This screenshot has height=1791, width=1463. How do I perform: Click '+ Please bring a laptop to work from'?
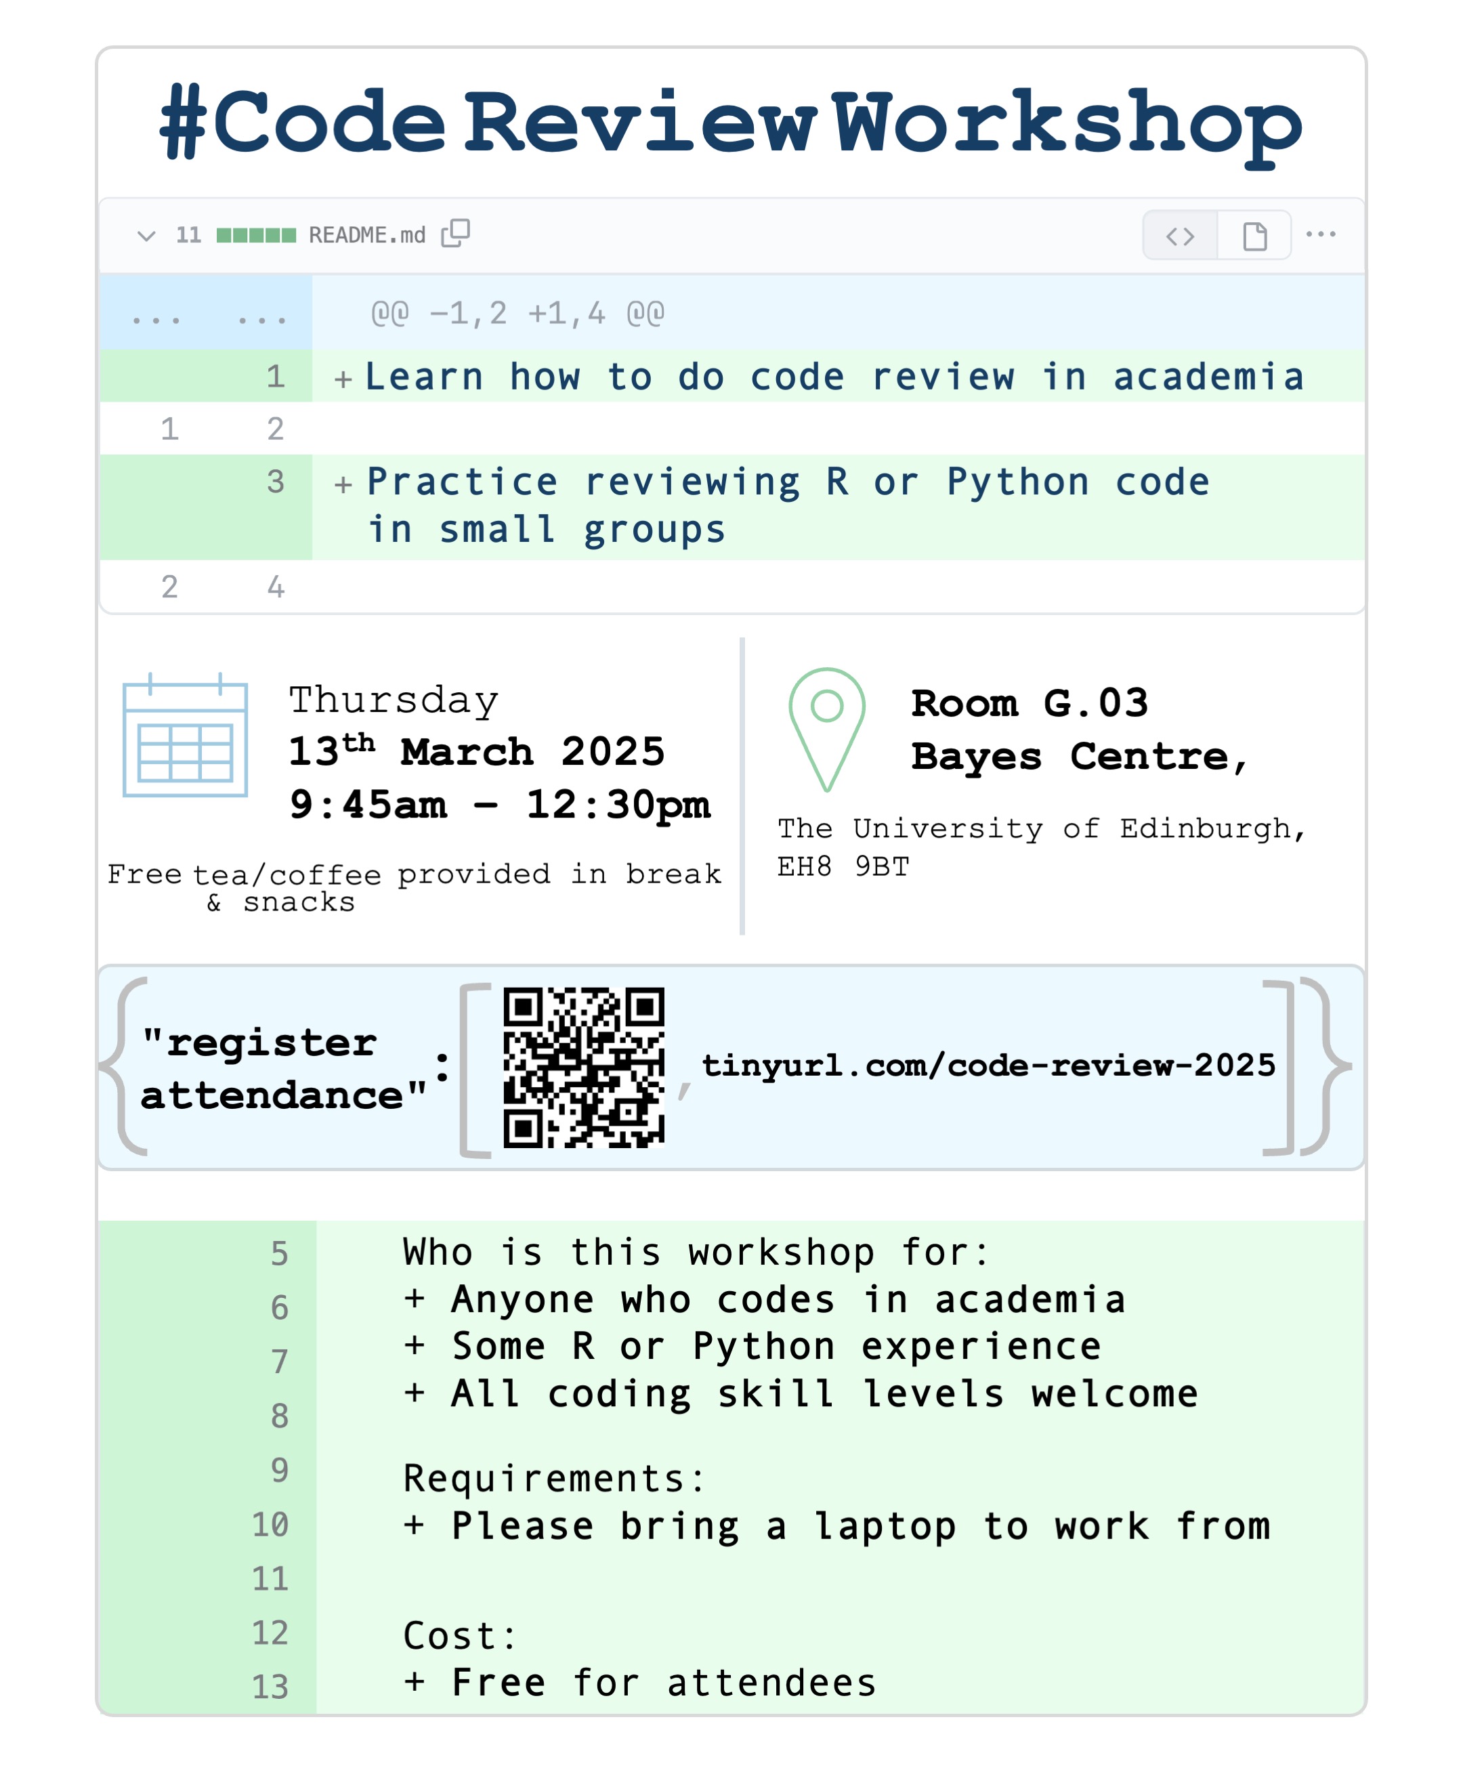click(x=837, y=1526)
